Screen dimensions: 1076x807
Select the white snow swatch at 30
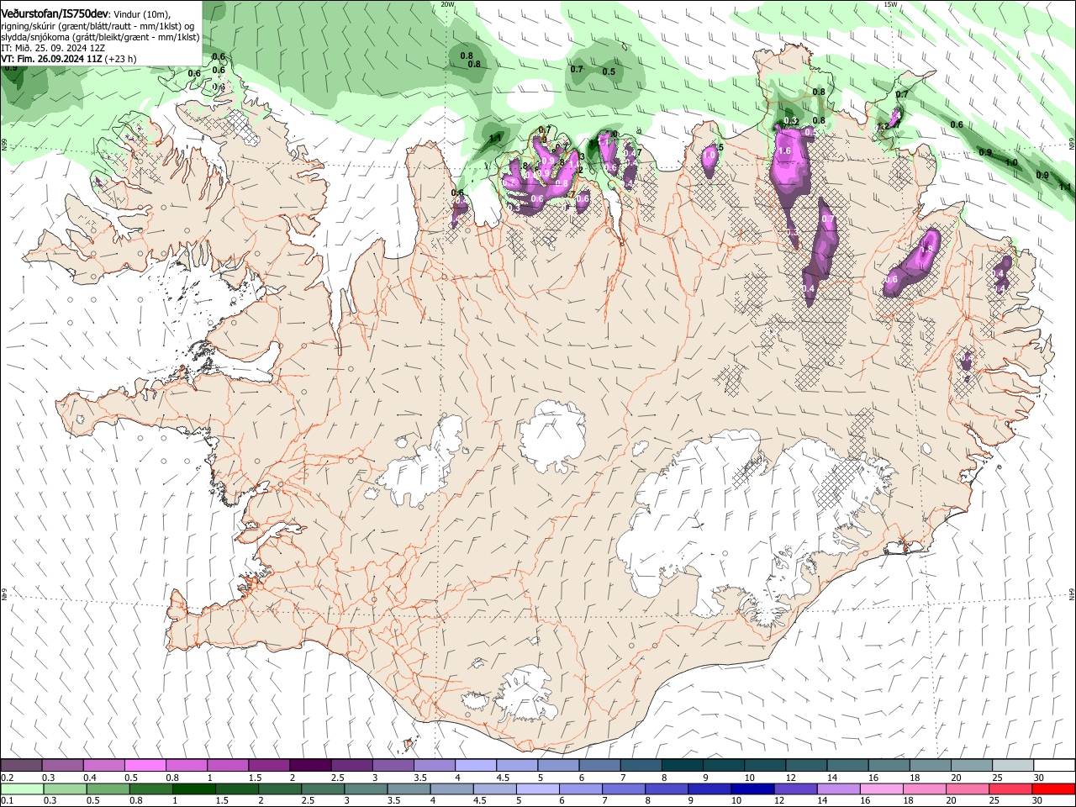point(1055,765)
